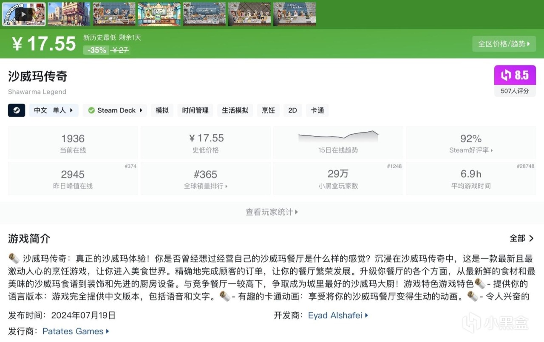Select the game title 沙威玛传奇
The image size is (544, 342).
[38, 76]
